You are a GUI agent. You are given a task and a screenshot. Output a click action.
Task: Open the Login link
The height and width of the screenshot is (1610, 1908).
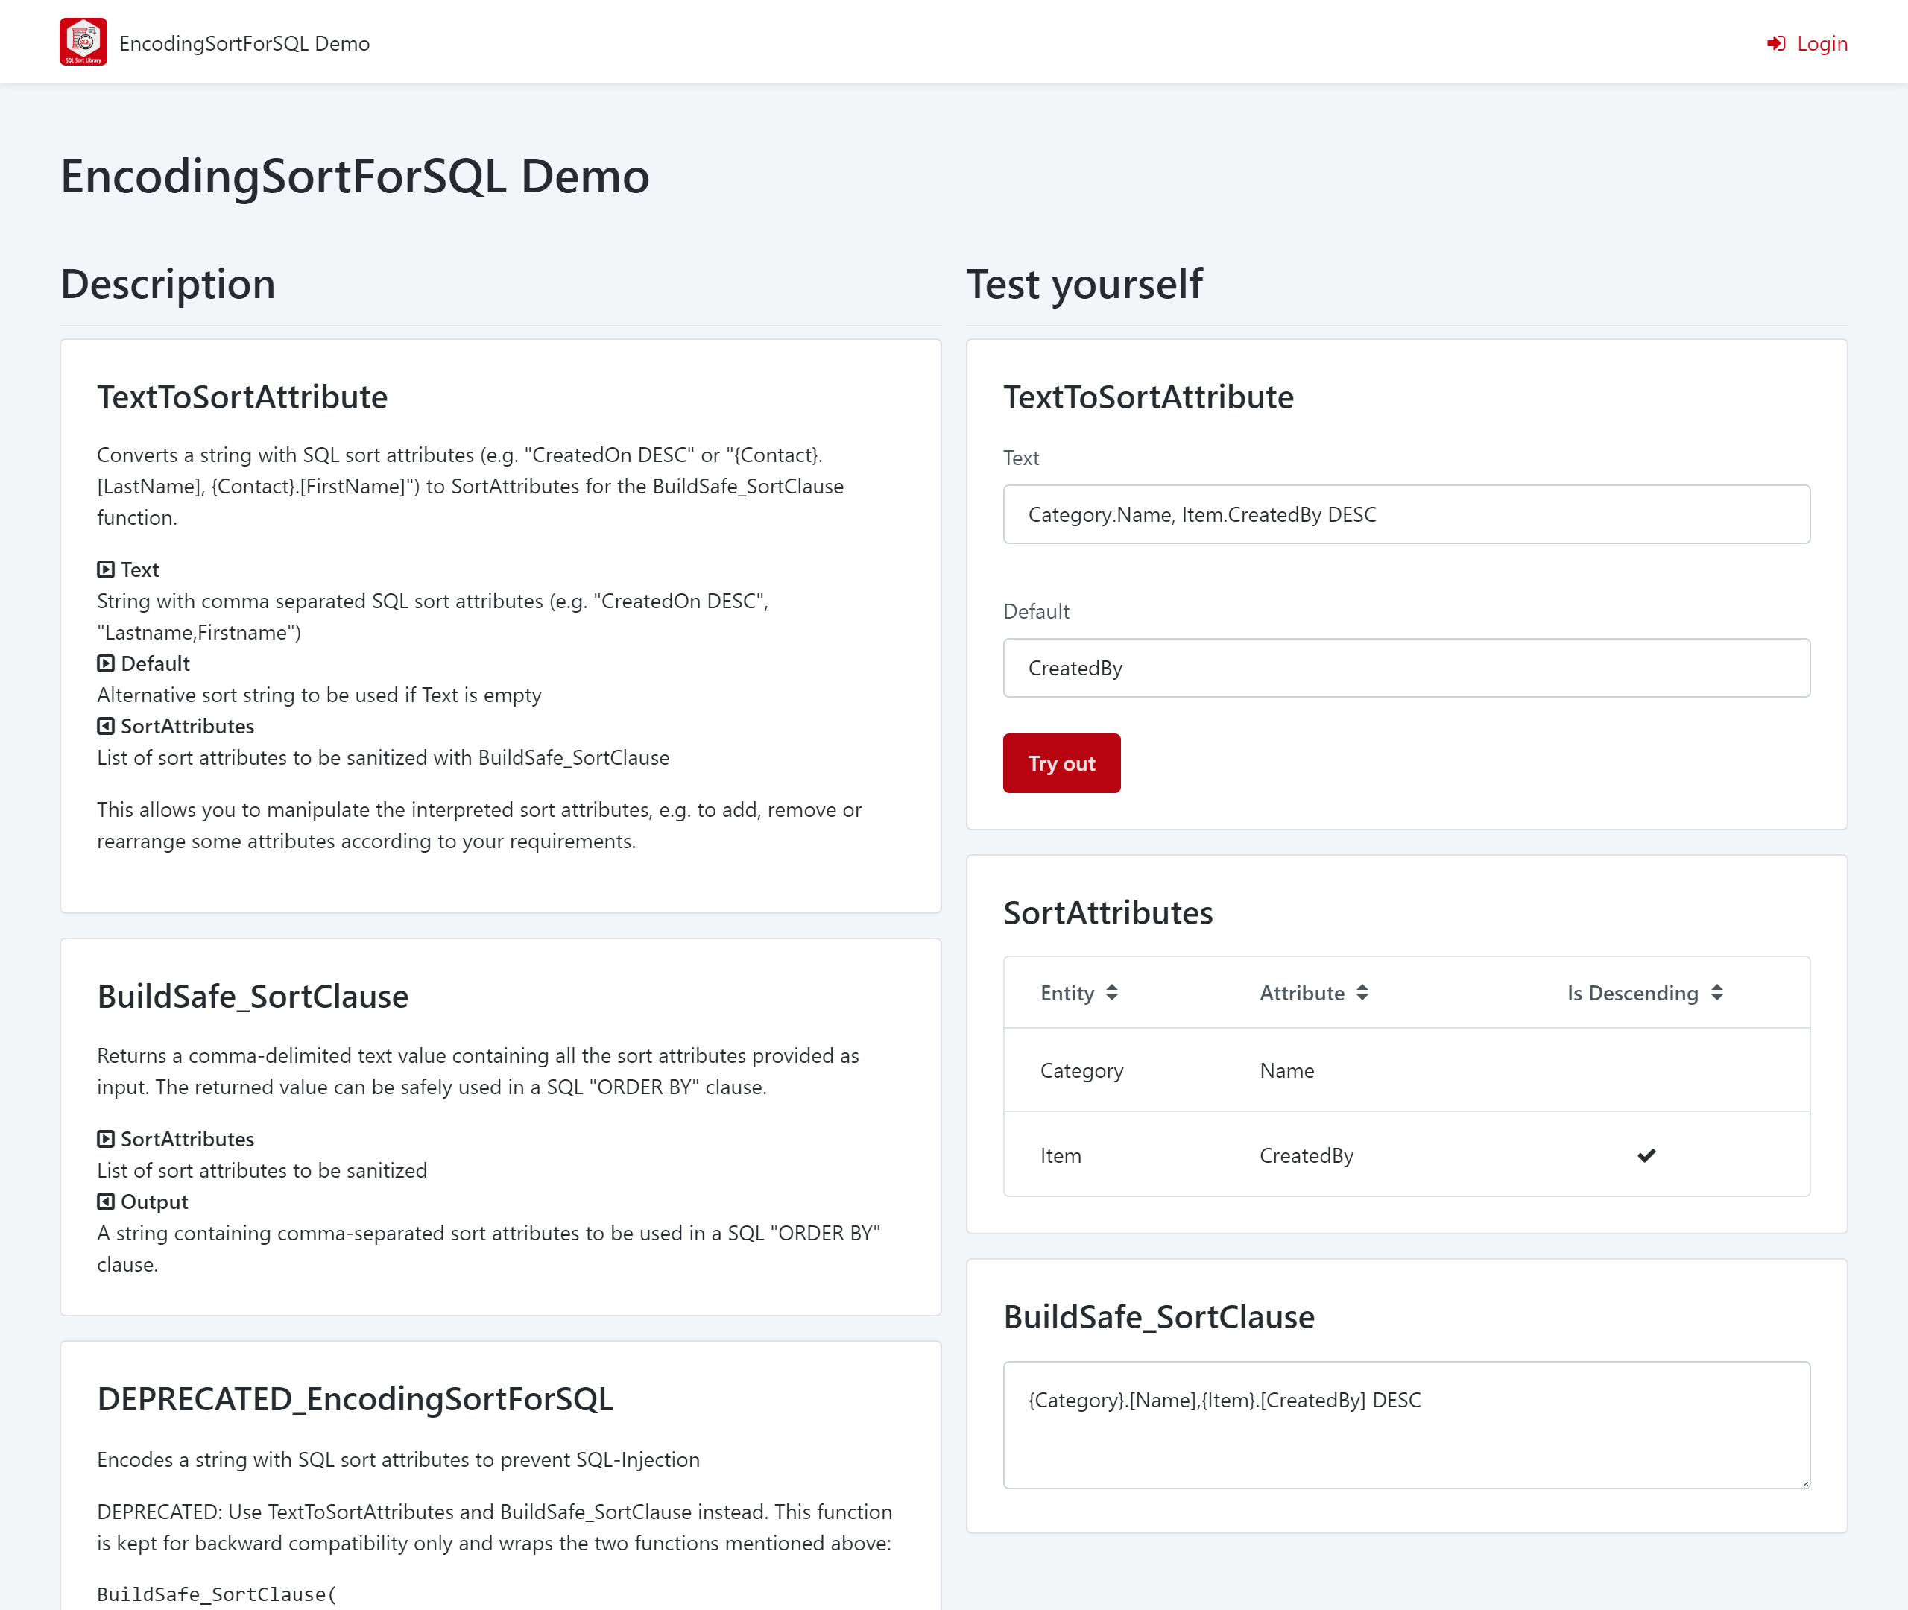(x=1820, y=44)
